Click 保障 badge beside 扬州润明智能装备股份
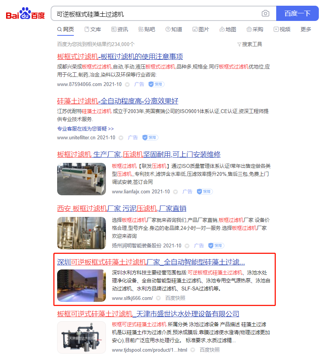320x357 pixels. [216, 245]
